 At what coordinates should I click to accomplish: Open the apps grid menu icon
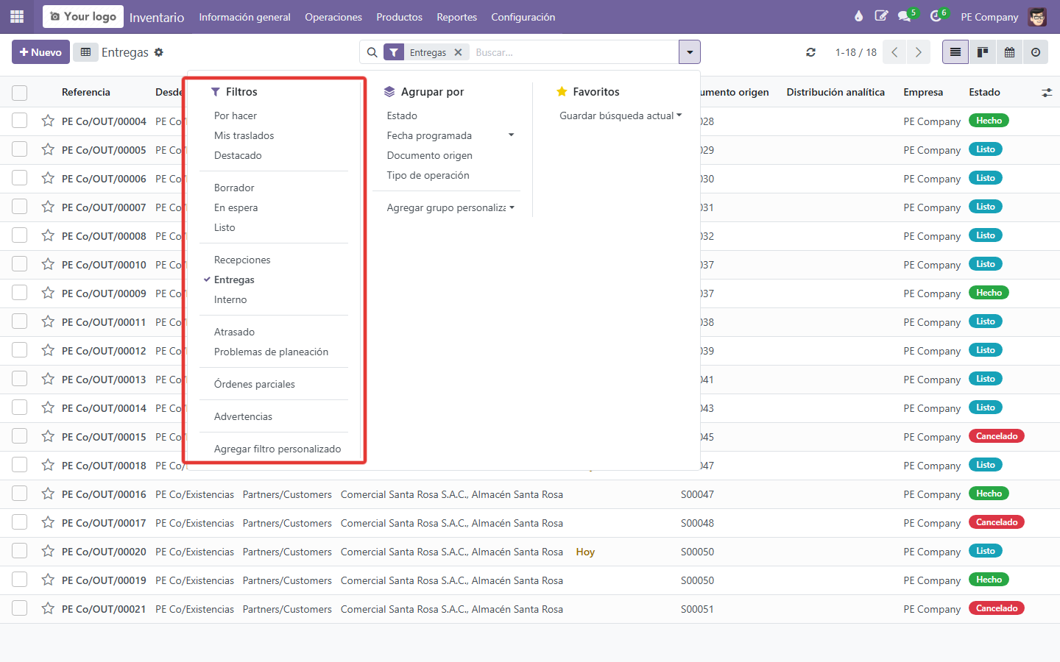pyautogui.click(x=17, y=16)
